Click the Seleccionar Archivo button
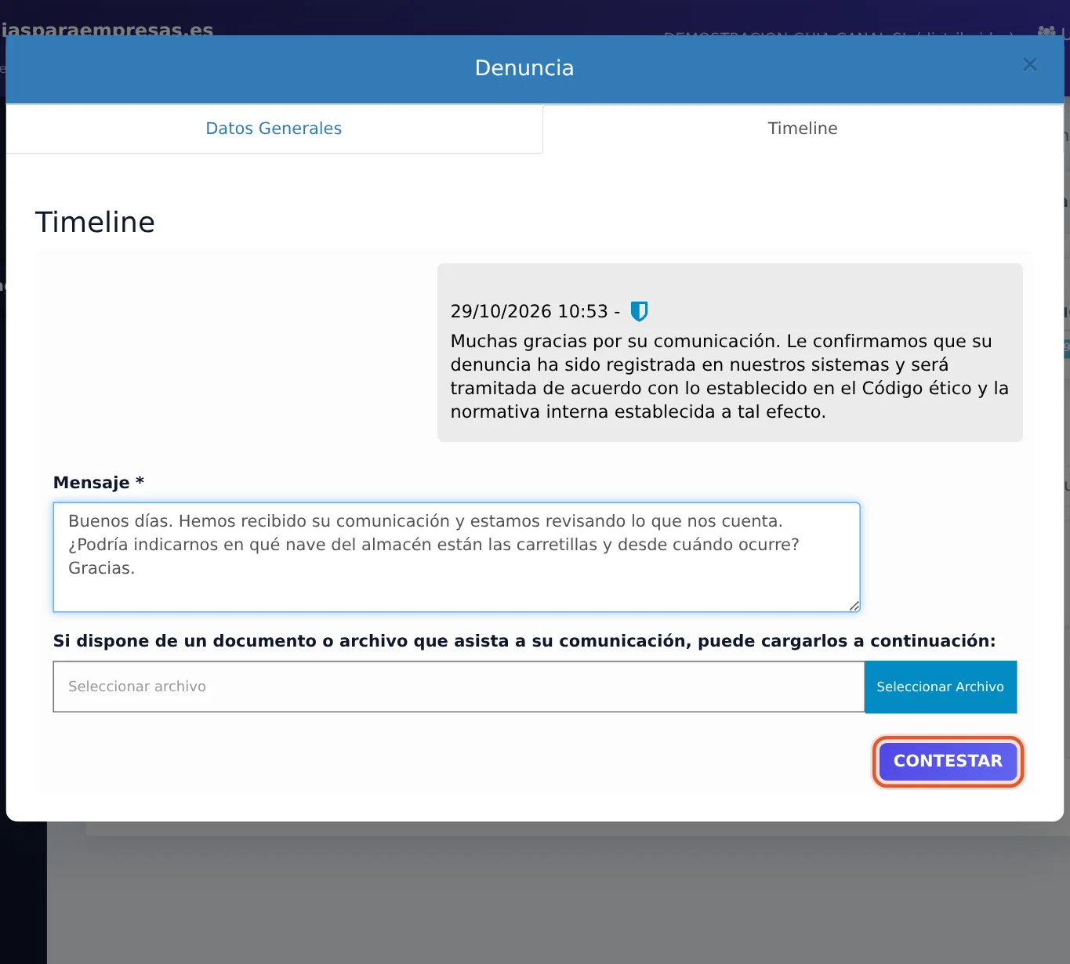Screen dimensions: 1070x964 (941, 687)
